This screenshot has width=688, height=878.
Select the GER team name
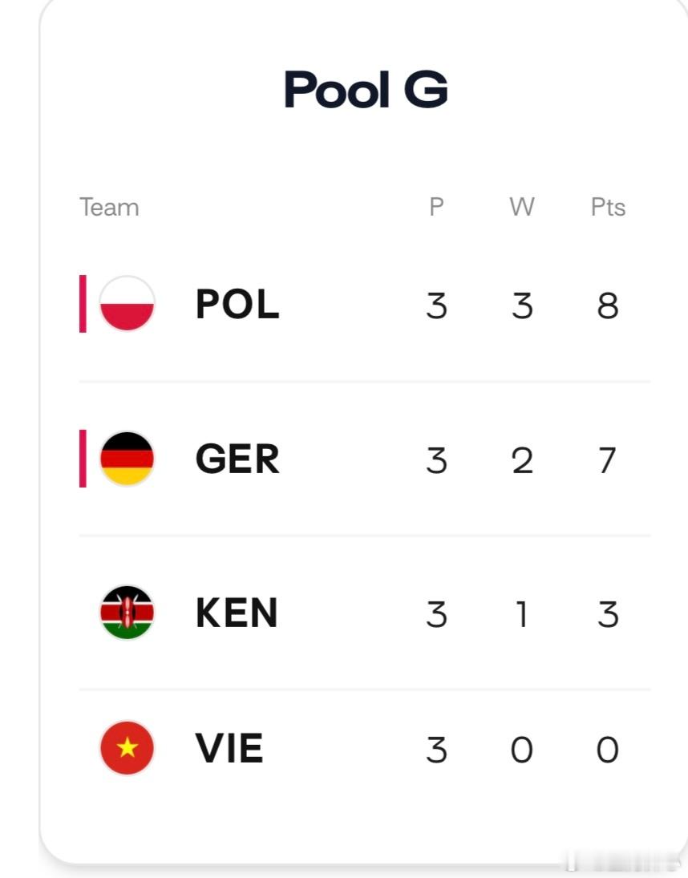pyautogui.click(x=237, y=459)
